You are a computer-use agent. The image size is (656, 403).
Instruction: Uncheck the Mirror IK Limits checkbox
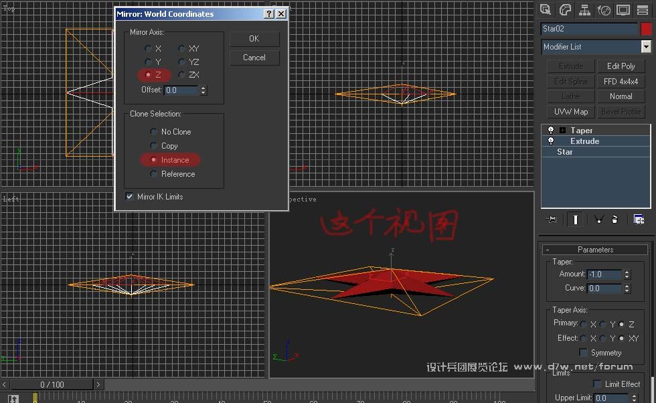129,196
